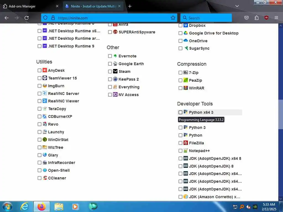Click the Revo label

tap(53, 124)
